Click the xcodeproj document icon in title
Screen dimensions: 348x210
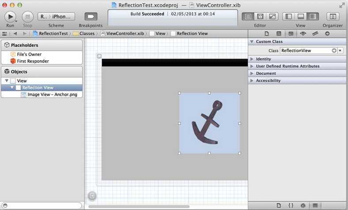point(114,5)
